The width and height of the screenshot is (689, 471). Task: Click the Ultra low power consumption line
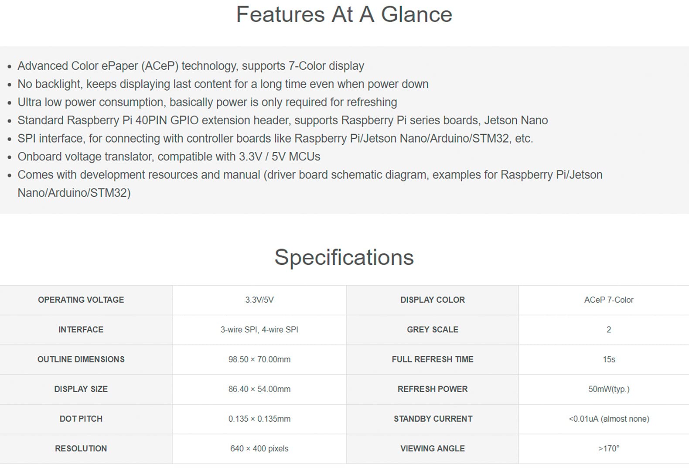pos(207,102)
